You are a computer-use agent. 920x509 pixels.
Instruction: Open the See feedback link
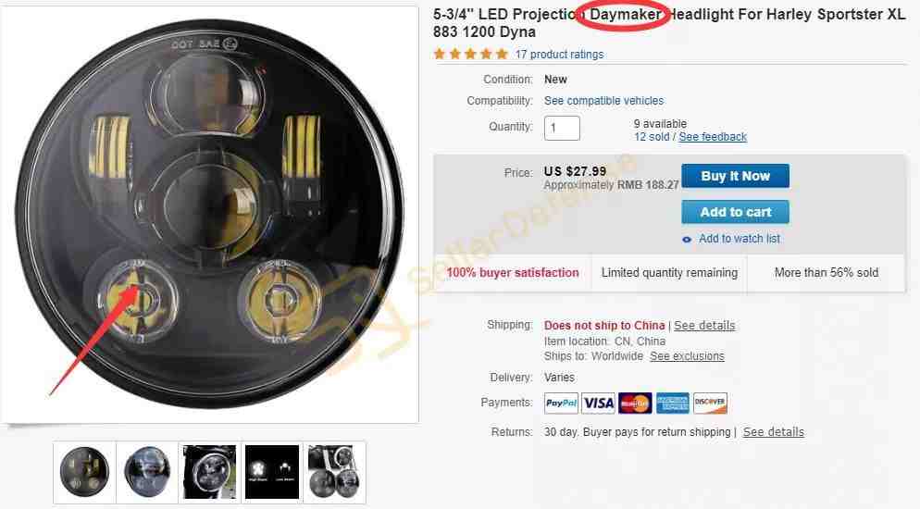713,137
